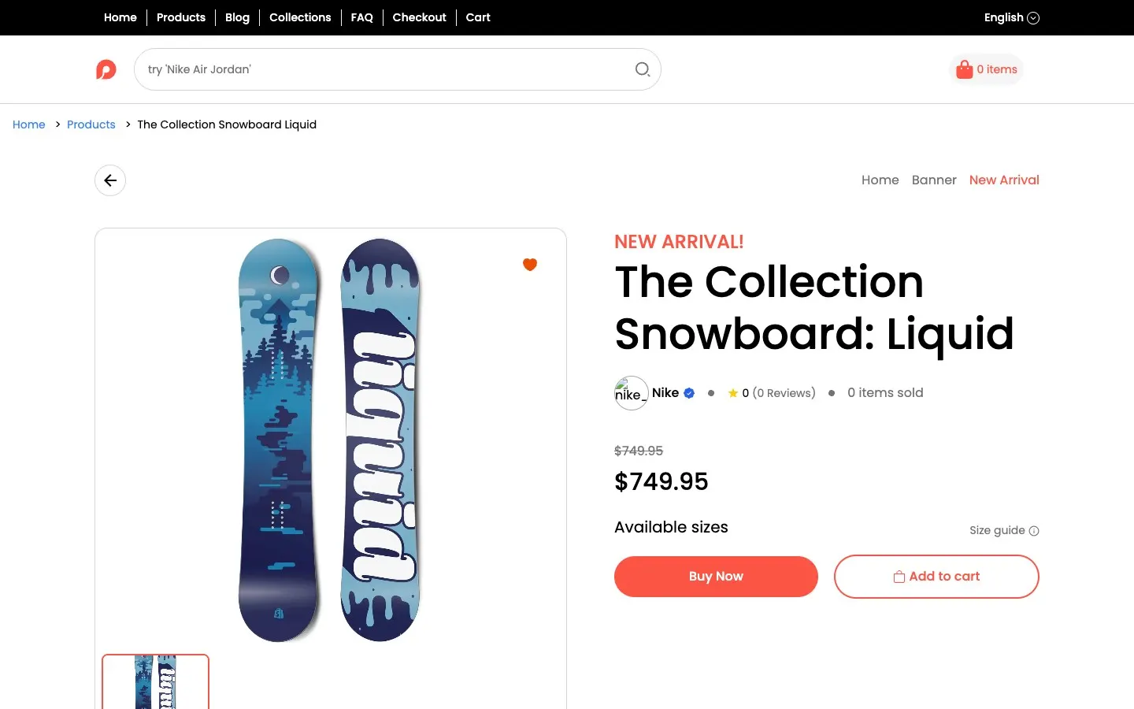1134x709 pixels.
Task: Go to Checkout in top navigation
Action: click(419, 17)
